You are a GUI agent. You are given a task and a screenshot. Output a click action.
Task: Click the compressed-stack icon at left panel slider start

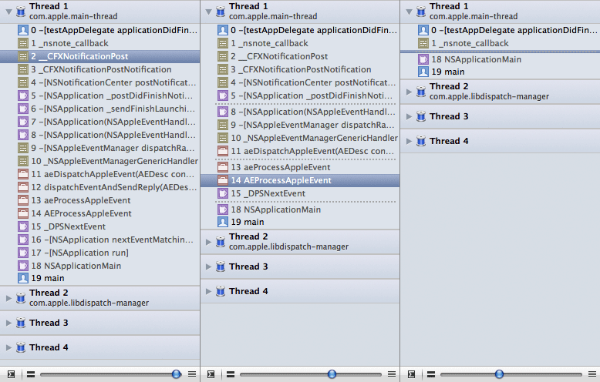coord(31,374)
